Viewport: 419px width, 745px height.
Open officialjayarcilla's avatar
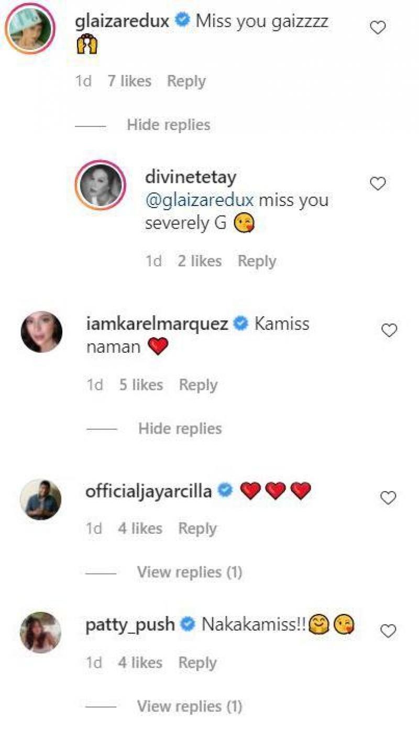tap(41, 499)
